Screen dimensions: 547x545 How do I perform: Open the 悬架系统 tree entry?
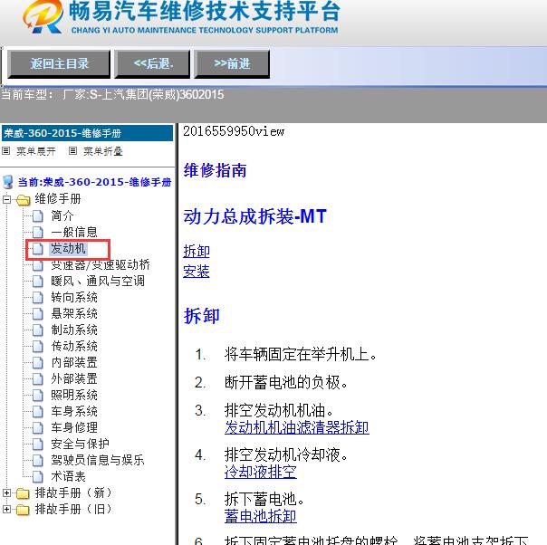point(74,314)
